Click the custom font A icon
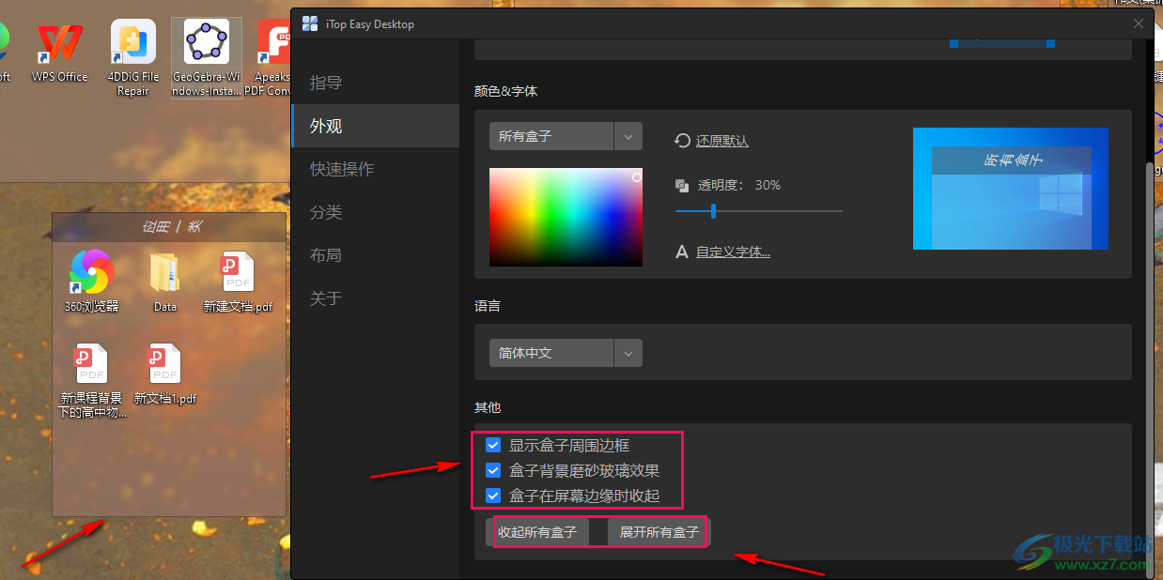 (x=683, y=252)
